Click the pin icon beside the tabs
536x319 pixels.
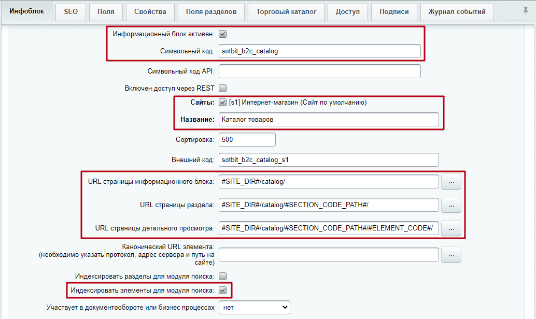pos(526,11)
